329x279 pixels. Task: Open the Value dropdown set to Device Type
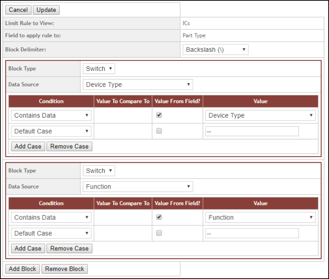click(260, 115)
